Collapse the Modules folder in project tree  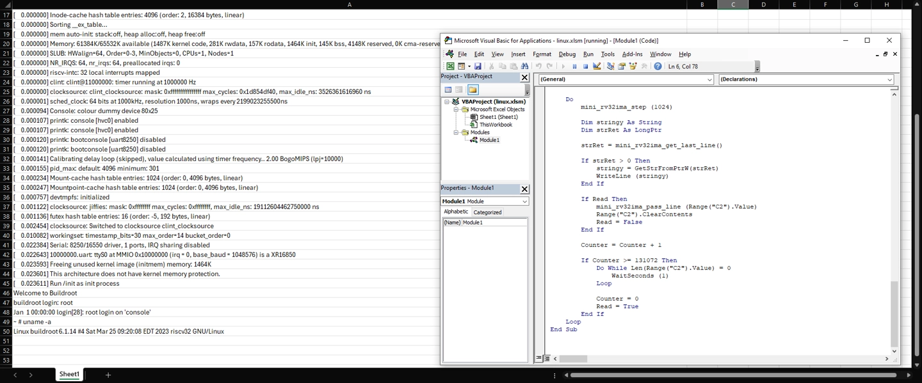click(457, 132)
